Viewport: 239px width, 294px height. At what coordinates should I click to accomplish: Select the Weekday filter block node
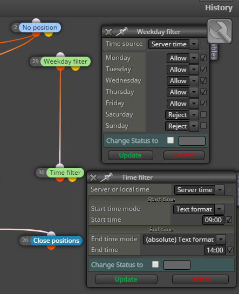click(x=65, y=61)
